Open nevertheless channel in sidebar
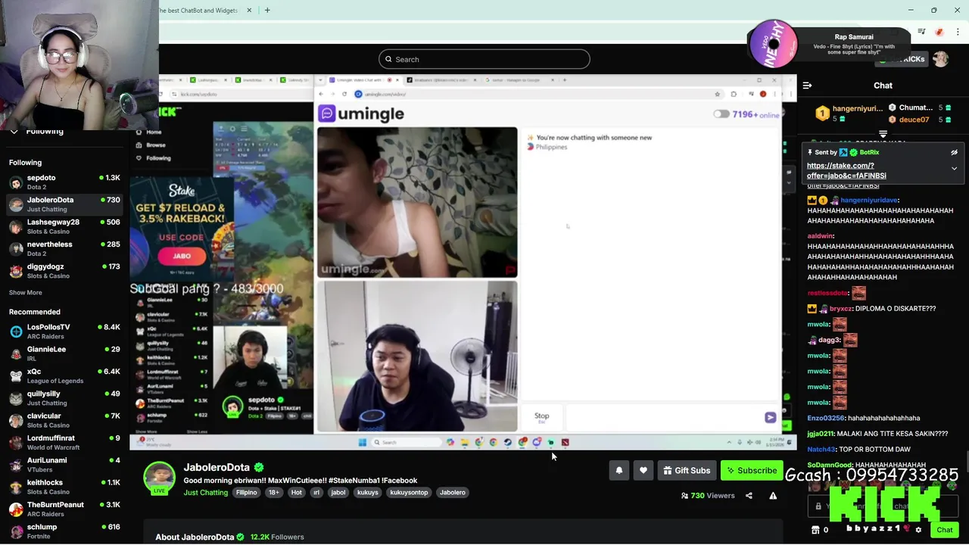This screenshot has height=545, width=969. (64, 249)
